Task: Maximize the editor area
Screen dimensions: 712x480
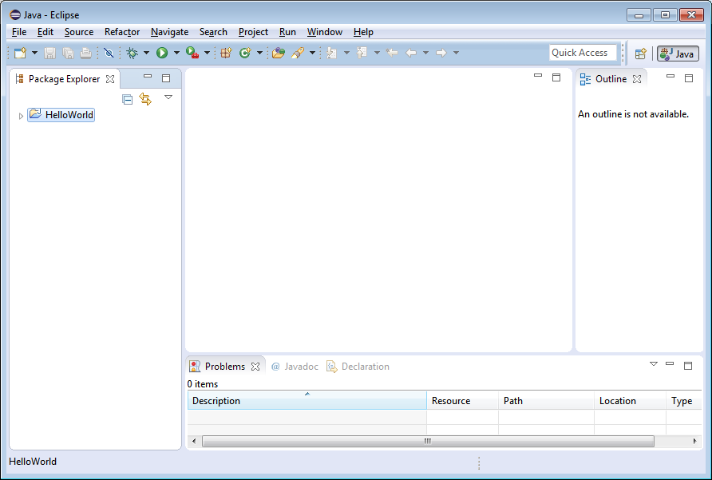Action: pos(556,77)
